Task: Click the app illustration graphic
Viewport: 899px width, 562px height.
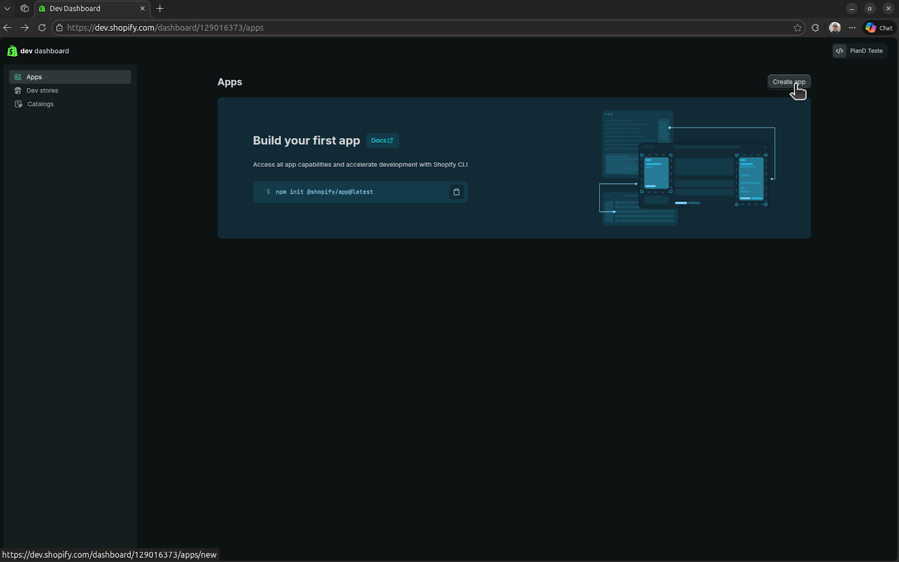Action: 688,168
